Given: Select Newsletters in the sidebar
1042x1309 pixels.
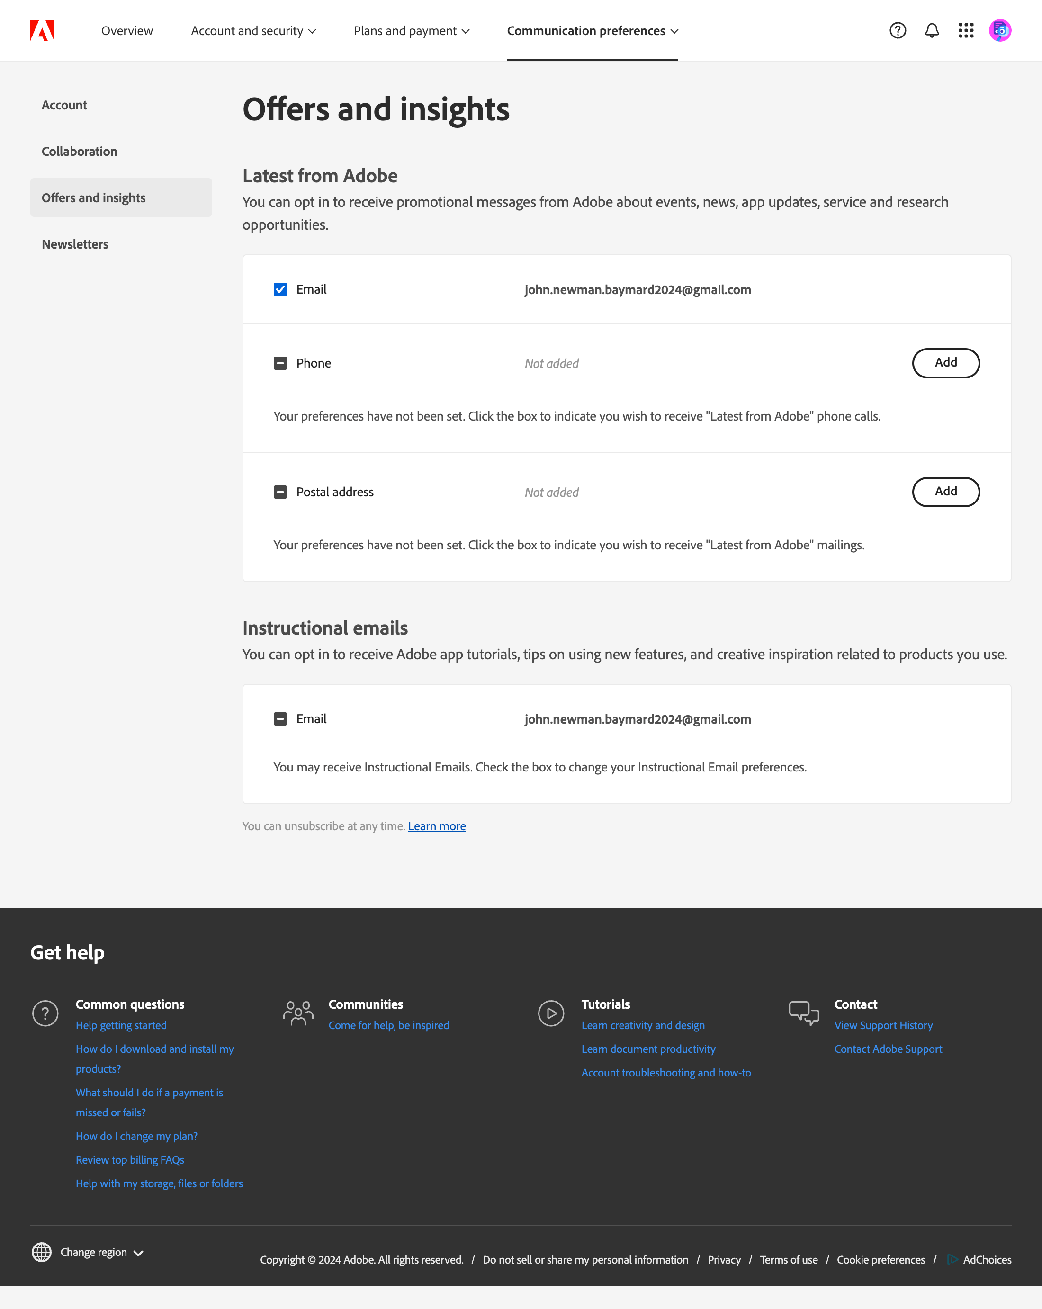Looking at the screenshot, I should (75, 244).
